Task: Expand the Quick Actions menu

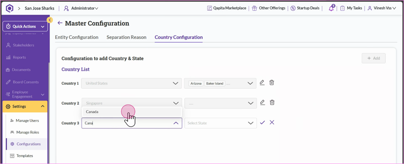Action: tap(25, 27)
